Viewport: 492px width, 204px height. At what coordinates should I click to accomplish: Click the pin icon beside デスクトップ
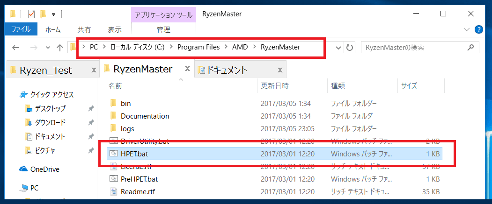(x=91, y=108)
